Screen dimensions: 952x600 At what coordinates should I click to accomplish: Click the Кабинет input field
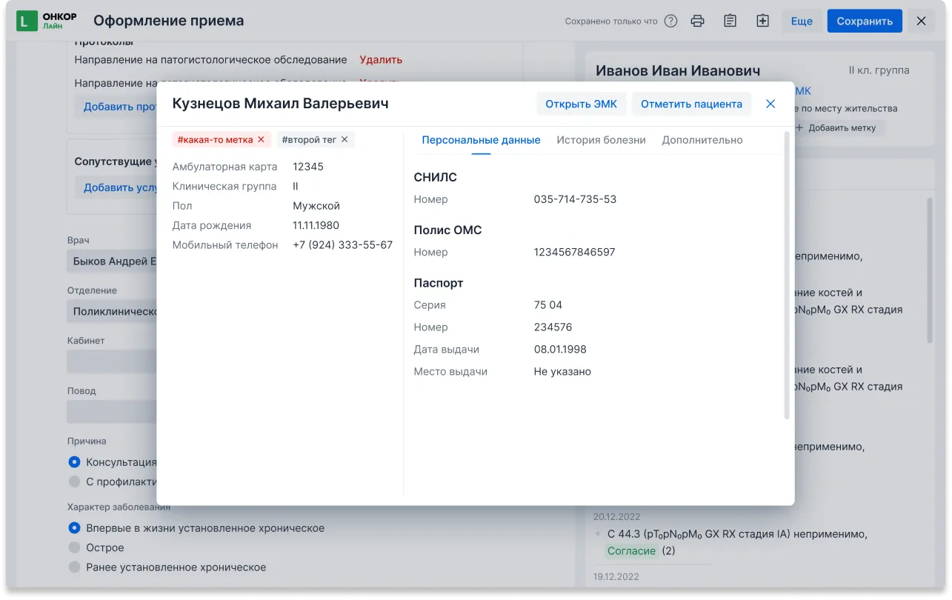tap(111, 361)
